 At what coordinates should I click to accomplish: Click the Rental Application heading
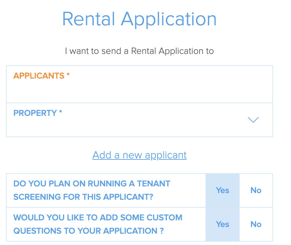[x=139, y=19]
